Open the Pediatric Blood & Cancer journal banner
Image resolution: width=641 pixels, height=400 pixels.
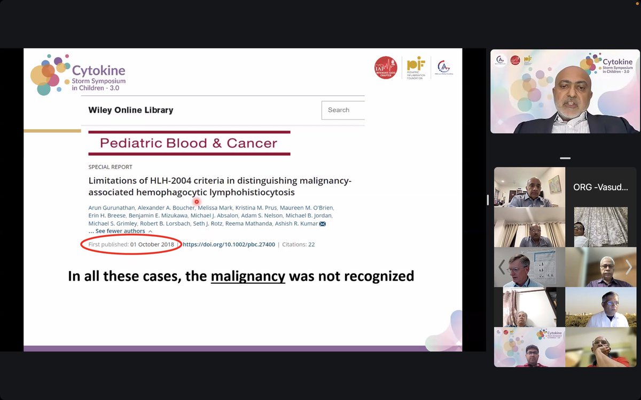[x=189, y=143]
